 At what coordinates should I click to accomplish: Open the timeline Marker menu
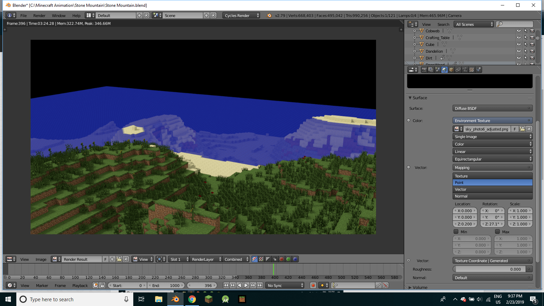pyautogui.click(x=42, y=286)
